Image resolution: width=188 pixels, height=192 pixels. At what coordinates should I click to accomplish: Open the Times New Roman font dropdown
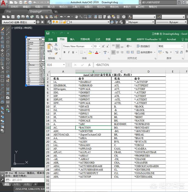92,46
